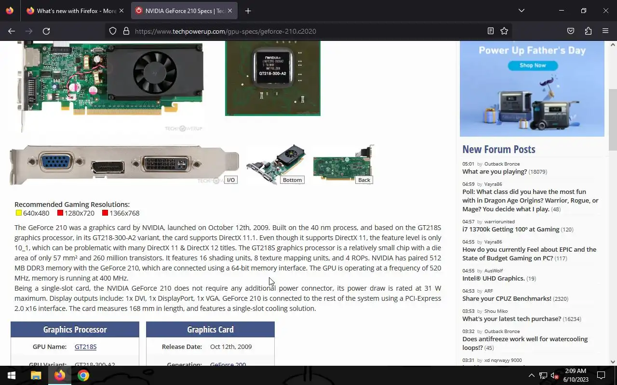This screenshot has height=385, width=617.
Task: Open Dragon Age Origins poll post
Action: coord(530,200)
